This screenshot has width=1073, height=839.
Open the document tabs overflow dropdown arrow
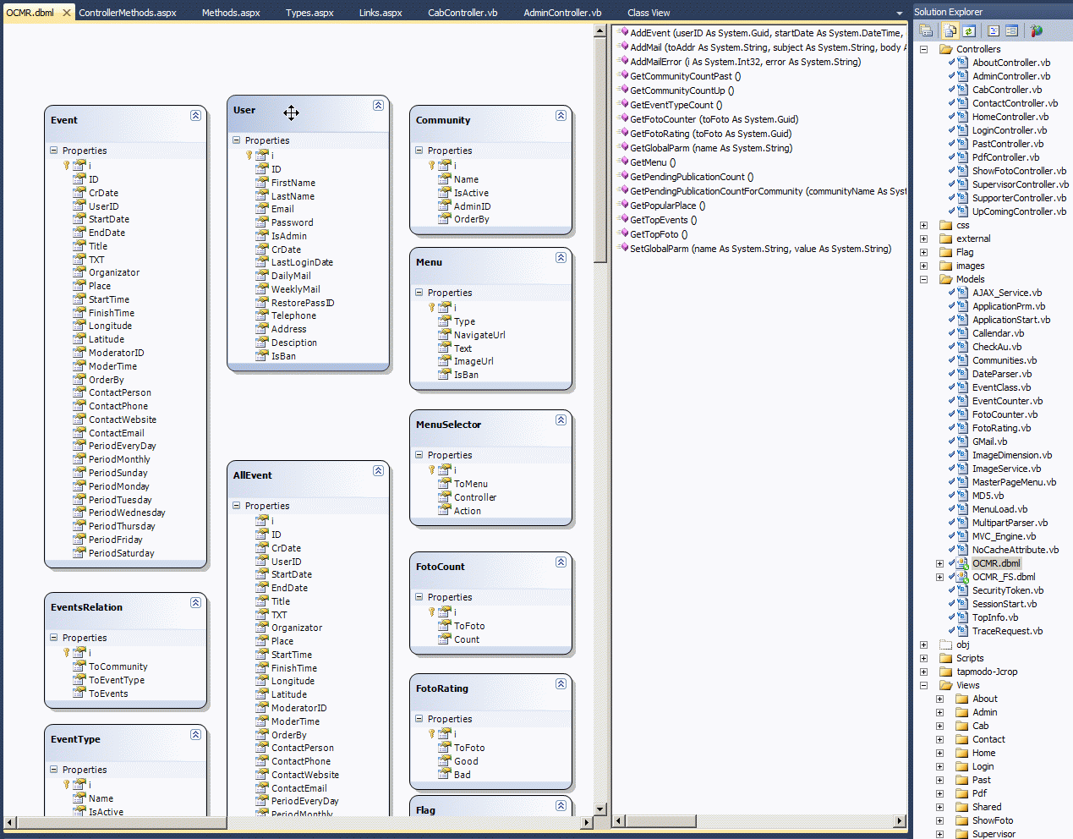coord(900,14)
